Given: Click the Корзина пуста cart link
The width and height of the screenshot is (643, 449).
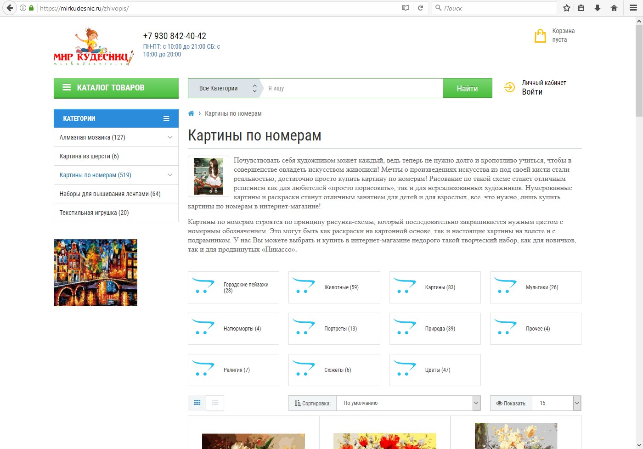Looking at the screenshot, I should point(564,35).
